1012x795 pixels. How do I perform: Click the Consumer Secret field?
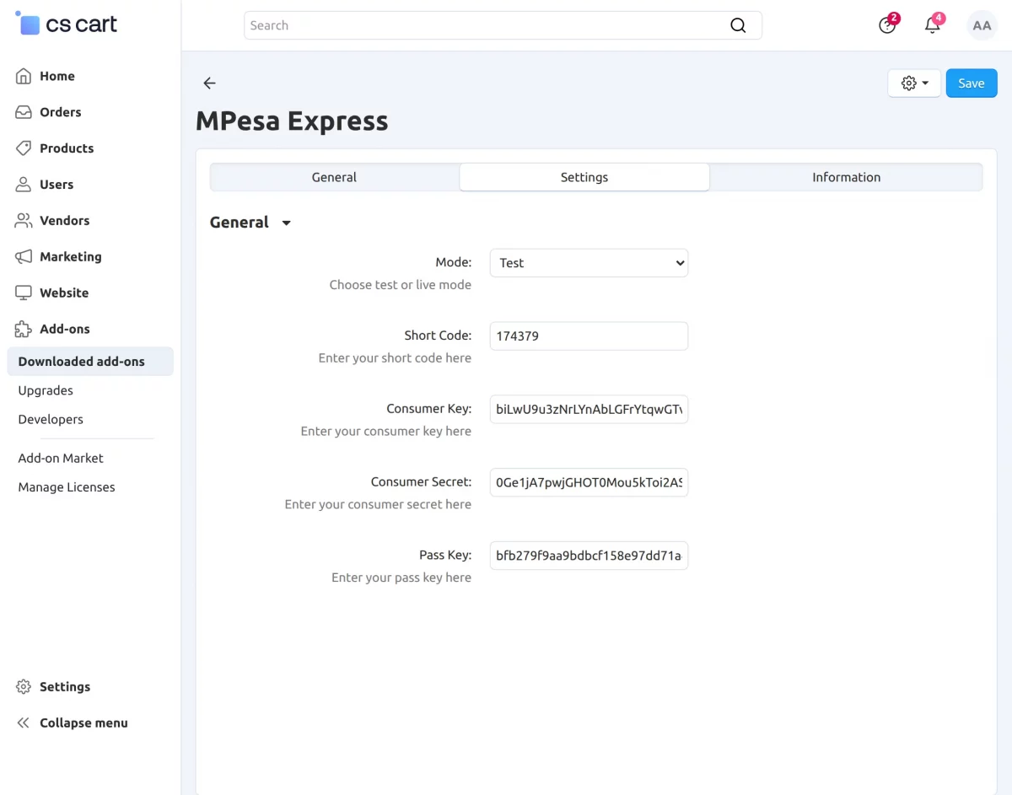click(x=589, y=483)
